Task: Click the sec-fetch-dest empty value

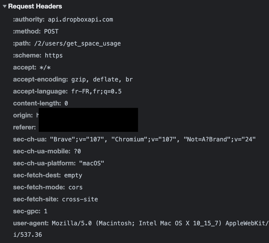Action: point(73,175)
